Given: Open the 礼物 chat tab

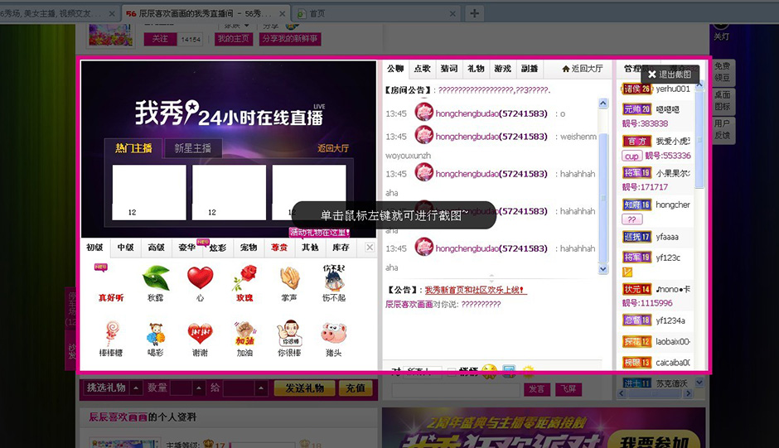Looking at the screenshot, I should tap(476, 69).
